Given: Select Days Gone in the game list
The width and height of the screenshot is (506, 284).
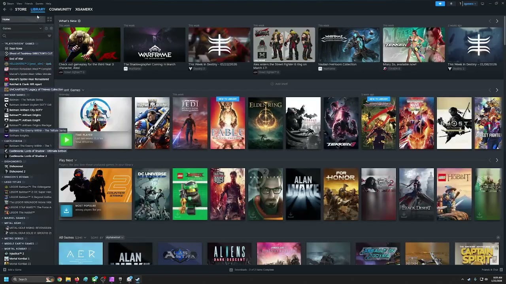Looking at the screenshot, I should click(16, 49).
